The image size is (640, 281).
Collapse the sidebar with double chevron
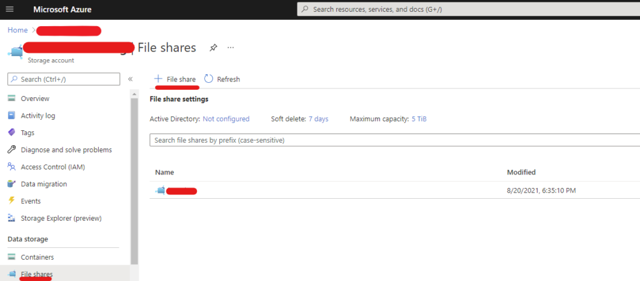click(130, 79)
